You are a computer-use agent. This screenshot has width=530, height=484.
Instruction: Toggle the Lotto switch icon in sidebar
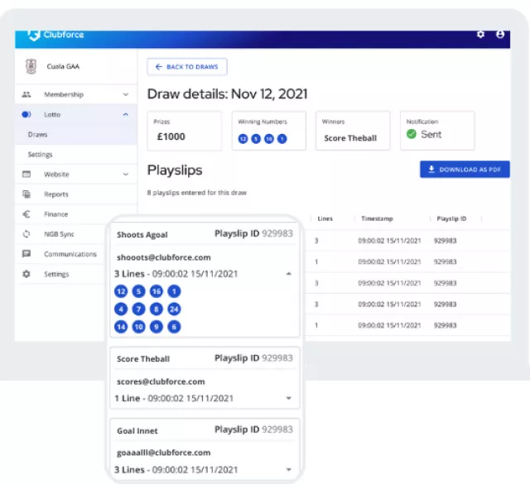tap(26, 115)
